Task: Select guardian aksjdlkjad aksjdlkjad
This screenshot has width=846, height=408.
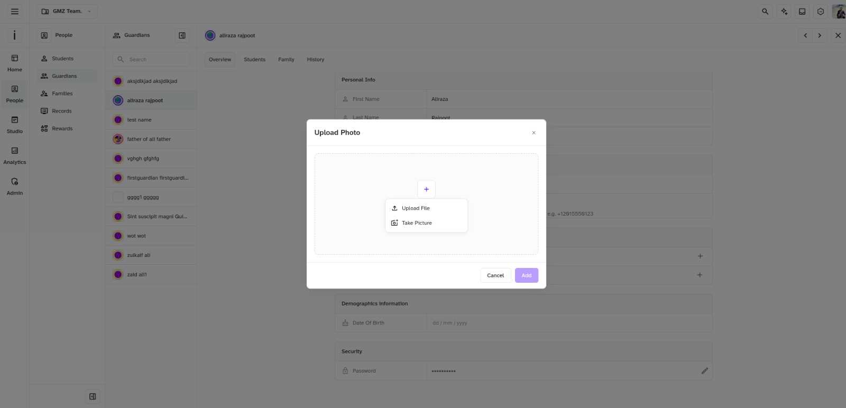Action: [x=151, y=81]
